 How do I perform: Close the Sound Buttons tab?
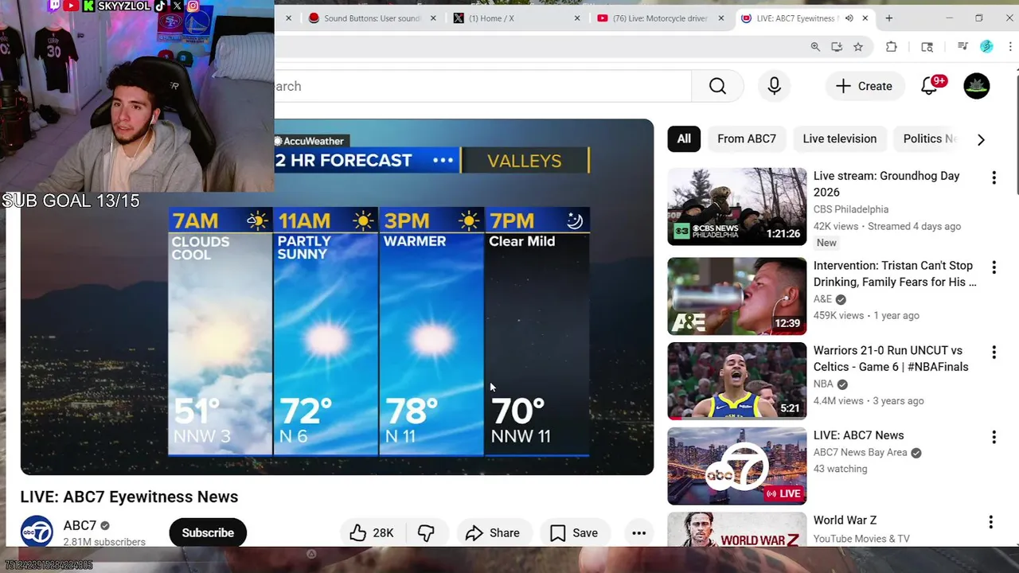433,18
